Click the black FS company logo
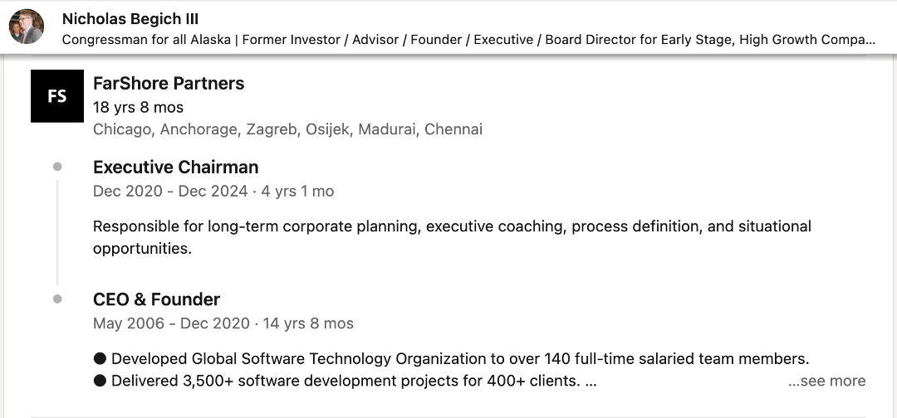The height and width of the screenshot is (418, 897). (57, 96)
